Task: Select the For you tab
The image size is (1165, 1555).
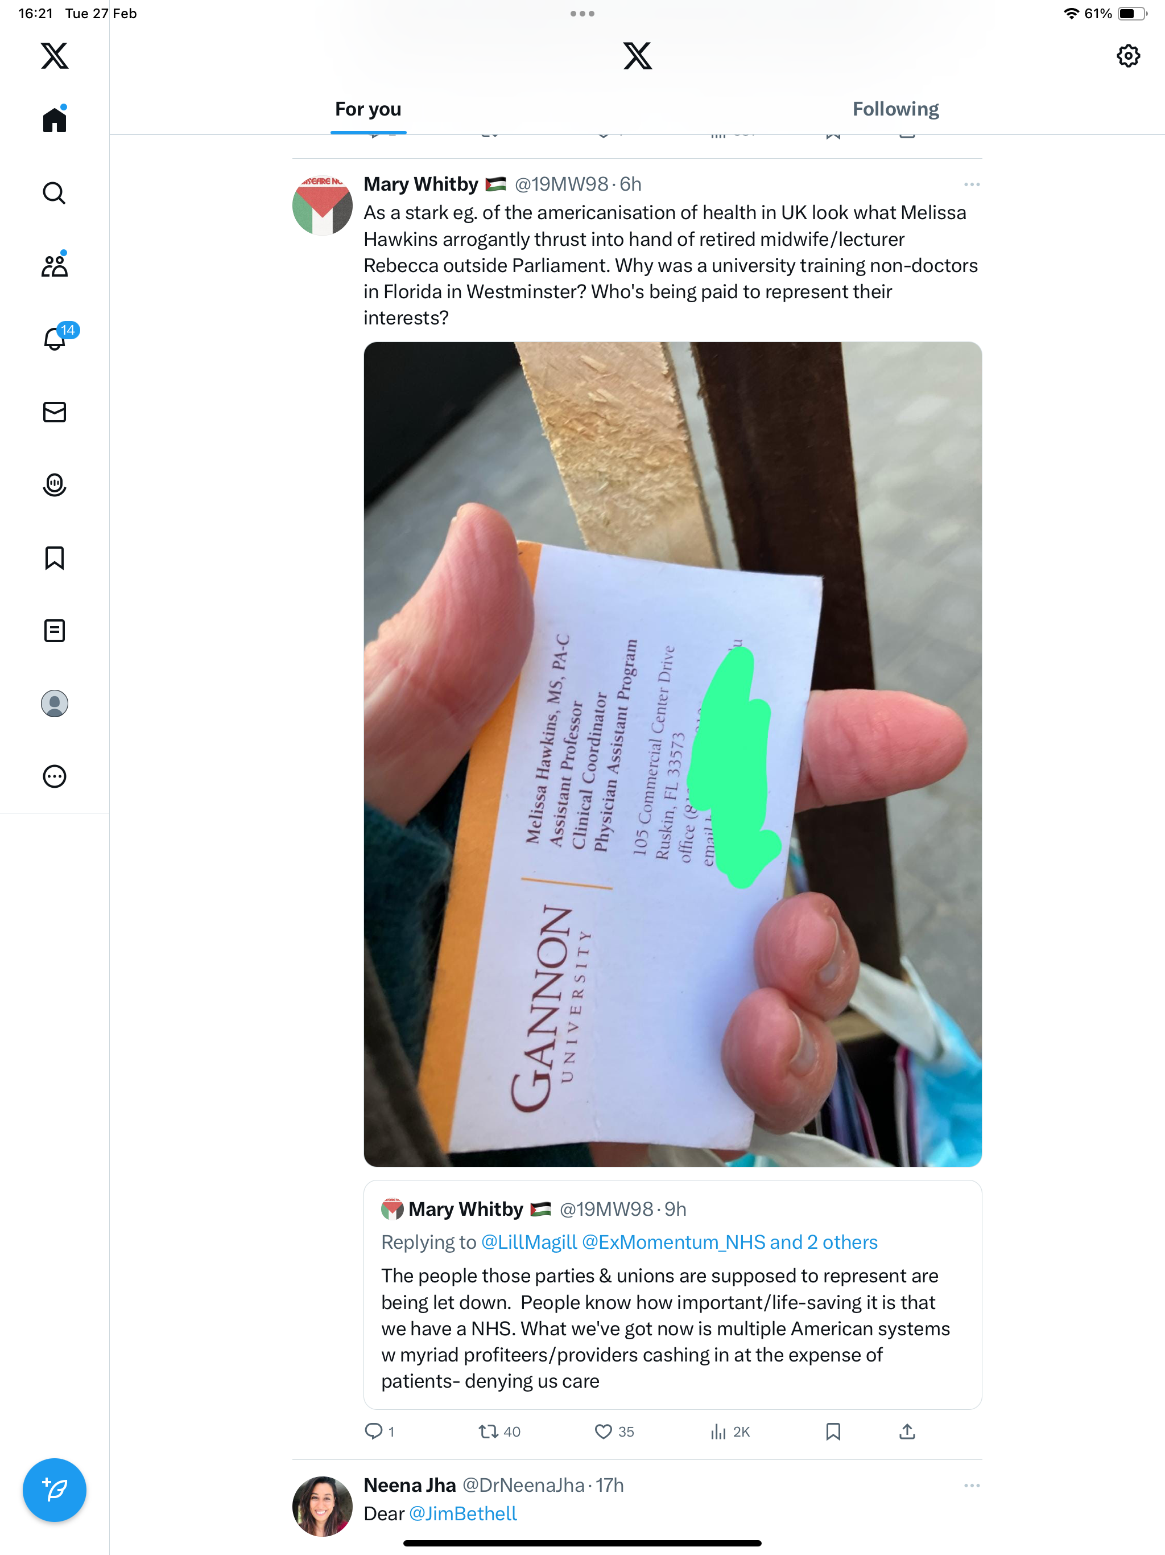Action: (368, 109)
